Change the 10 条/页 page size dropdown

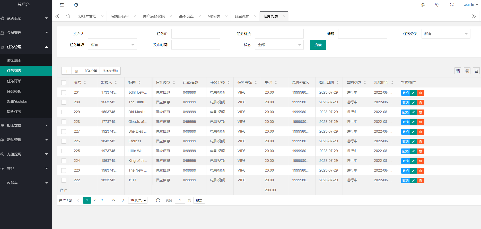coord(138,200)
